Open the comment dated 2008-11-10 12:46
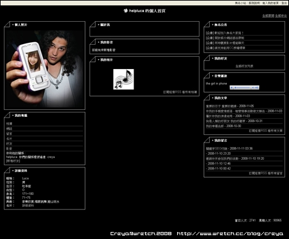 [218, 164]
